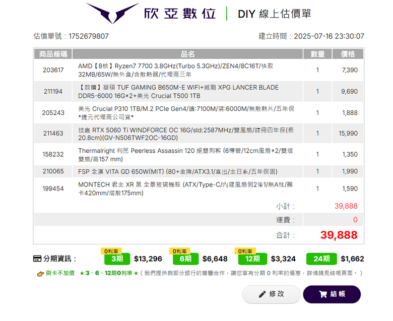Click the 分期資訊 label
Viewport: 393px width, 321px height.
tap(59, 259)
